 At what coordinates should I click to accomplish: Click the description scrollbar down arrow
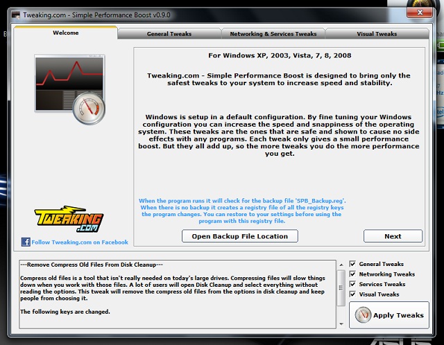pos(341,324)
